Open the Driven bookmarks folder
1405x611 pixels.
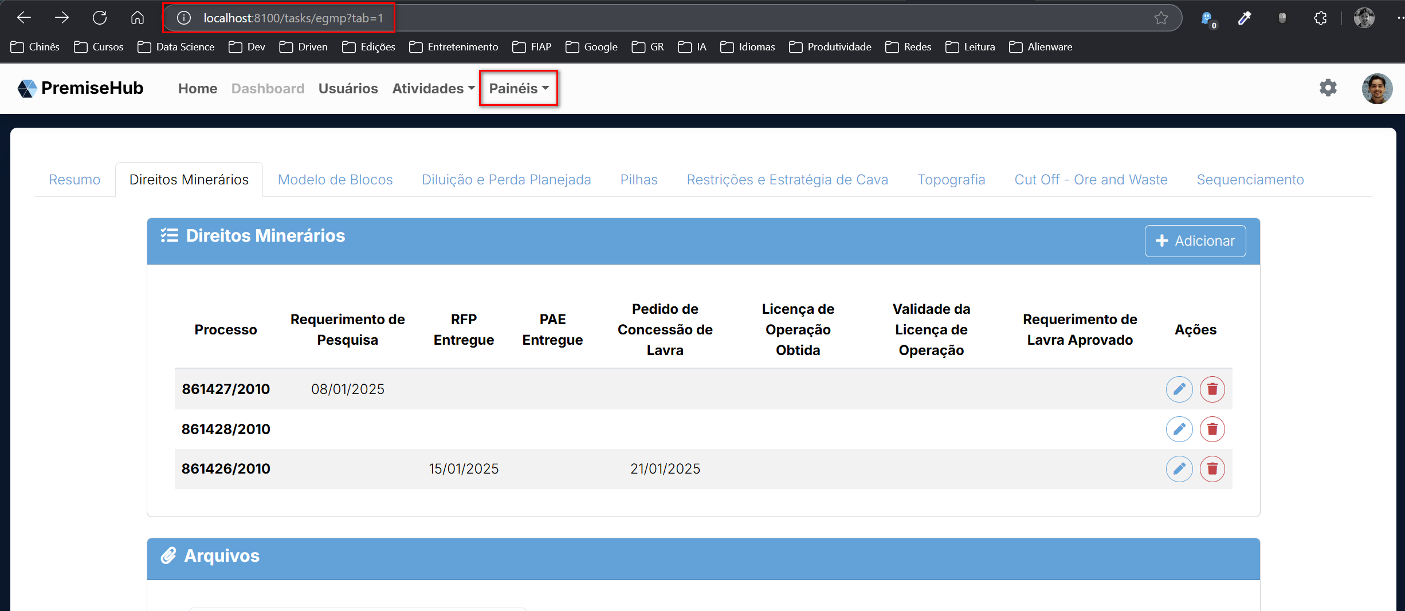click(303, 47)
